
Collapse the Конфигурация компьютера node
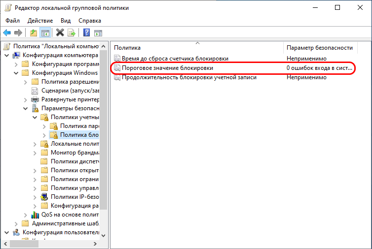click(6, 55)
